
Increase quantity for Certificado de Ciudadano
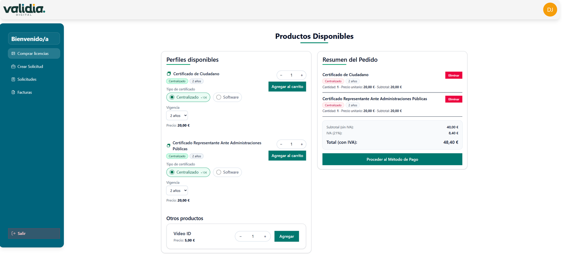point(301,75)
